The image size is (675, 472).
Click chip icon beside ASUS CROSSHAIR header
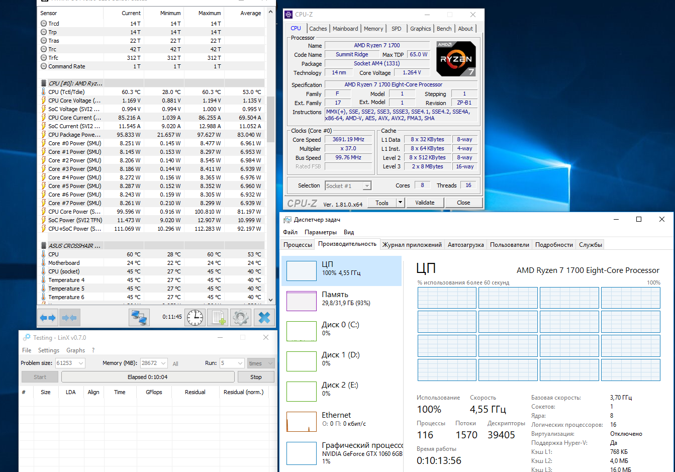pos(44,246)
